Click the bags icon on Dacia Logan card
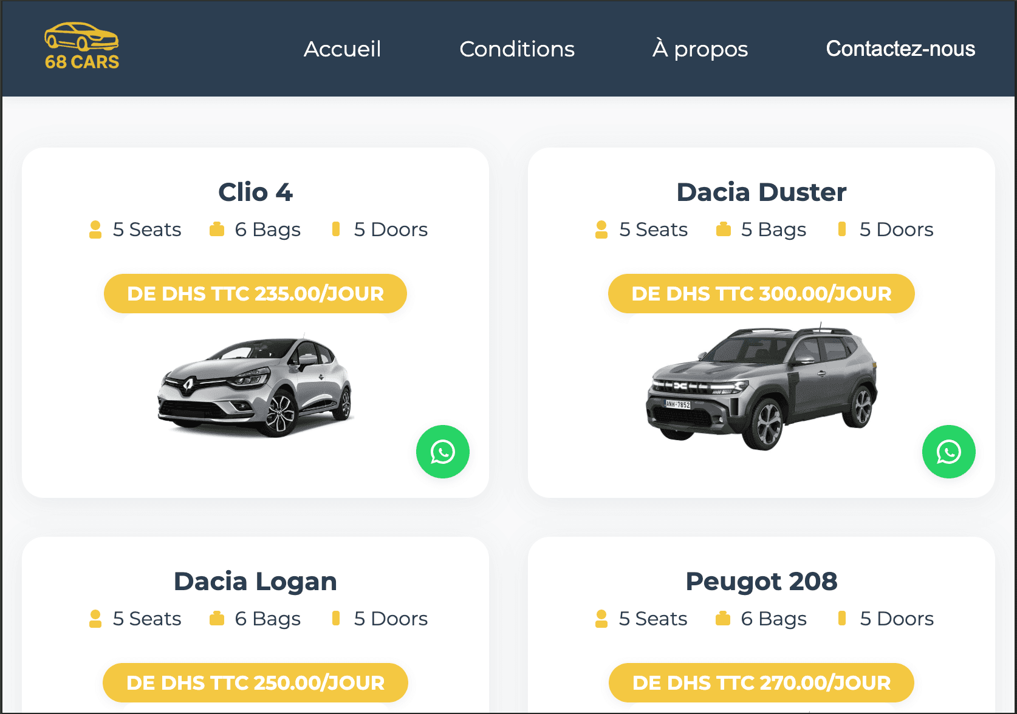The image size is (1017, 714). (x=217, y=619)
